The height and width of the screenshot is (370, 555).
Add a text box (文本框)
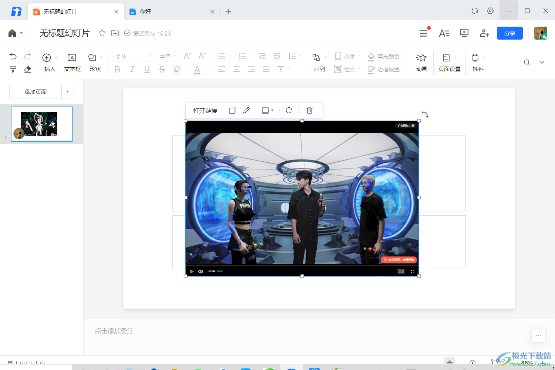tap(73, 62)
